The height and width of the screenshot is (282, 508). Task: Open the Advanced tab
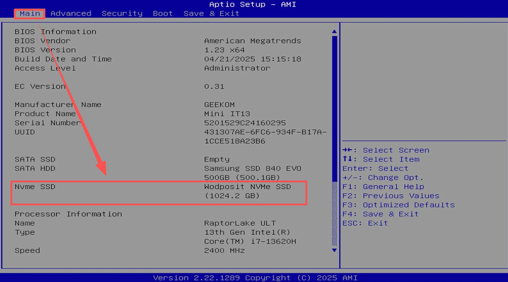click(x=71, y=13)
